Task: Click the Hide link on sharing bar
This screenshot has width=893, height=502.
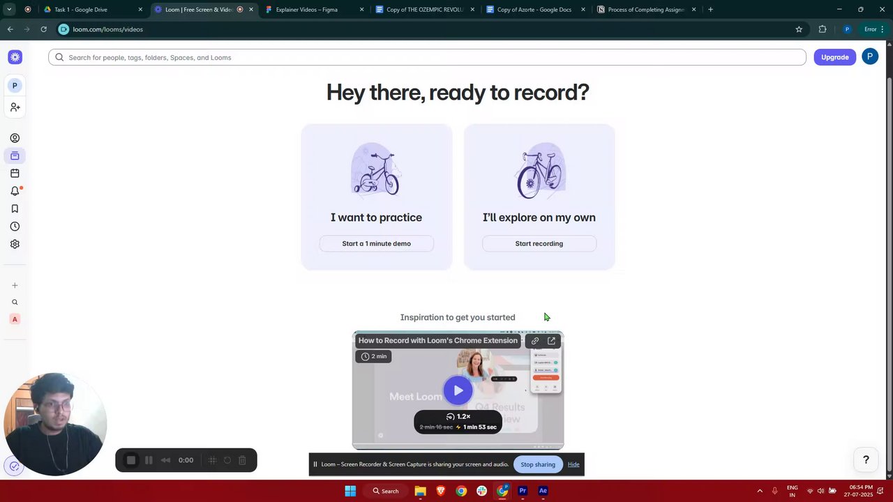Action: 573,464
